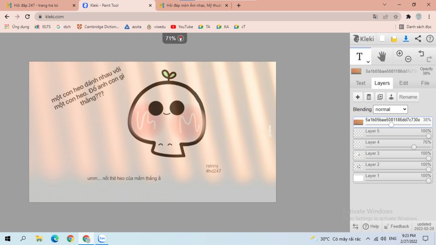Select Layer 4 in the list
The width and height of the screenshot is (436, 245).
(x=392, y=144)
